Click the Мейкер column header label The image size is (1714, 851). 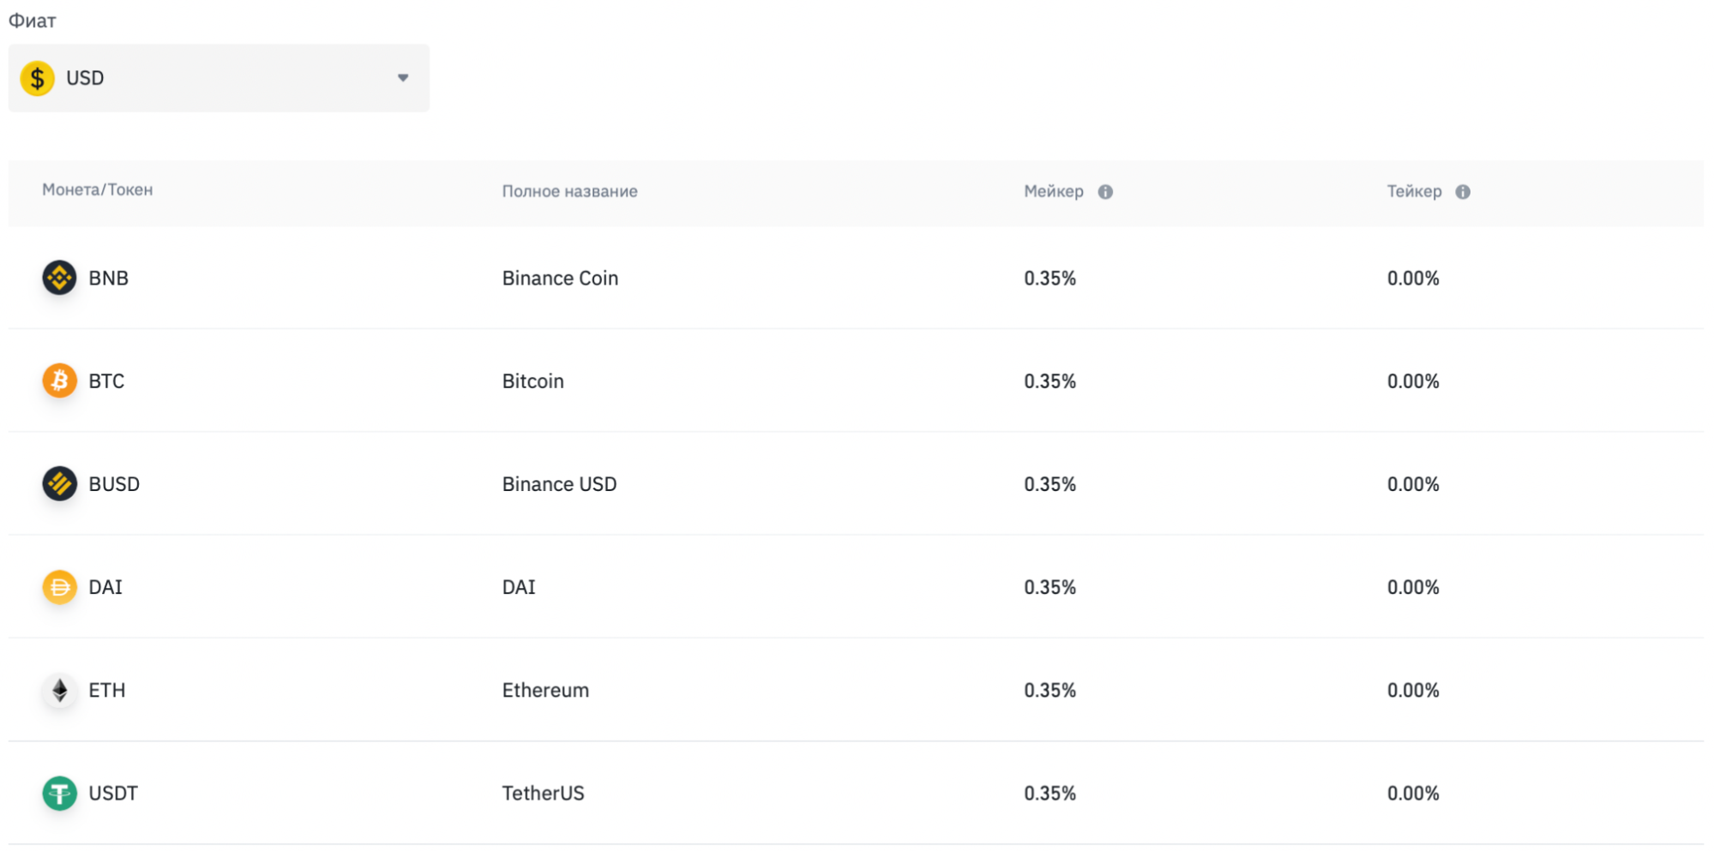[1053, 192]
